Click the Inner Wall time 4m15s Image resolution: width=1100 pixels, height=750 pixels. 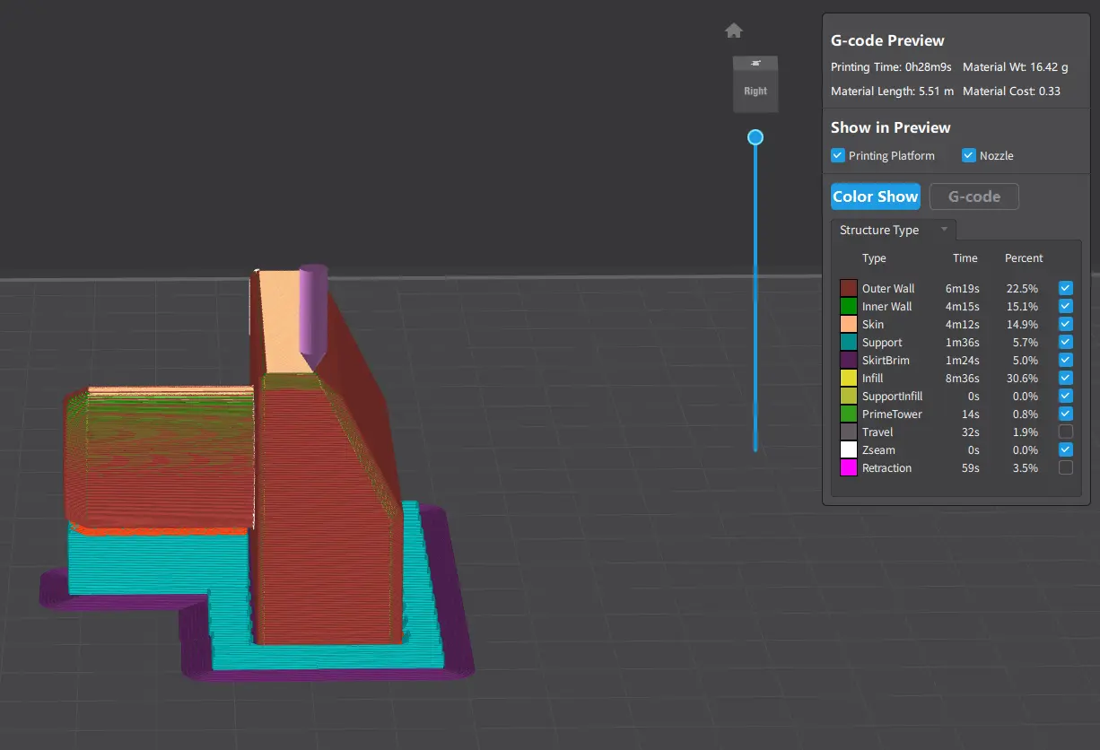[963, 306]
